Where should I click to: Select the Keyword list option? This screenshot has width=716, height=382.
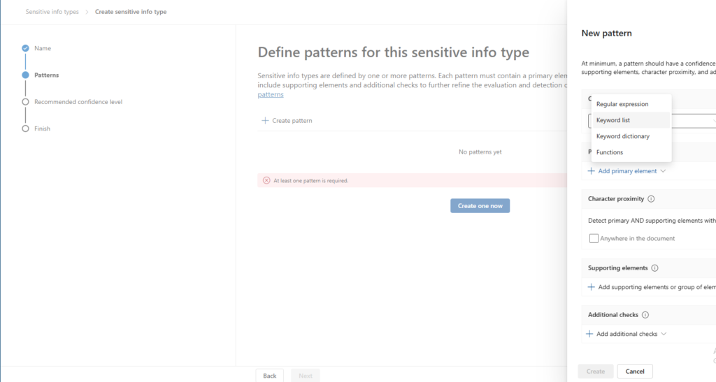pos(613,120)
